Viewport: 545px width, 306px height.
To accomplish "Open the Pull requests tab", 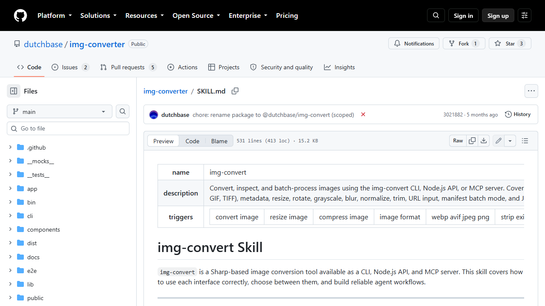I will click(x=129, y=67).
